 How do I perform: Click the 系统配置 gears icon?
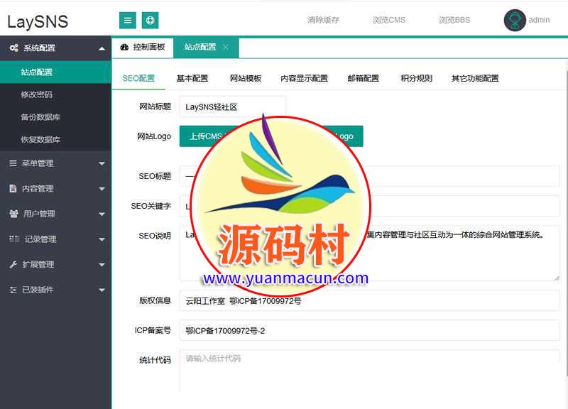13,48
